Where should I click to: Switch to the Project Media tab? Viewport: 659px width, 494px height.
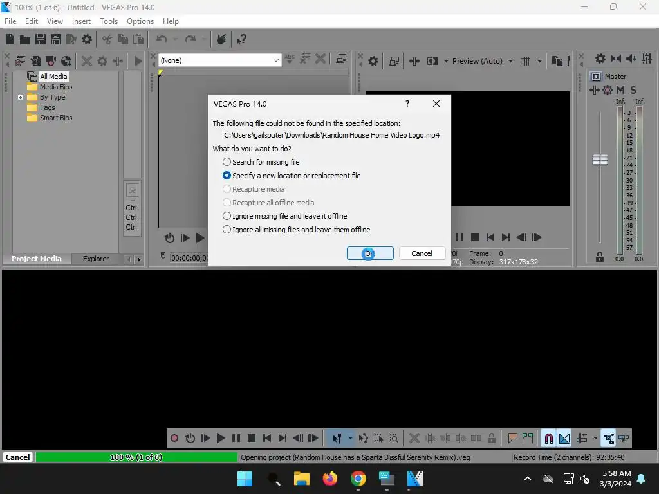tap(37, 259)
